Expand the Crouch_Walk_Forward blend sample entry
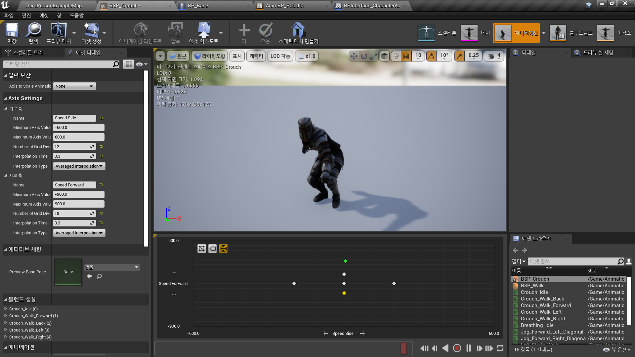The height and width of the screenshot is (357, 635). coord(6,316)
